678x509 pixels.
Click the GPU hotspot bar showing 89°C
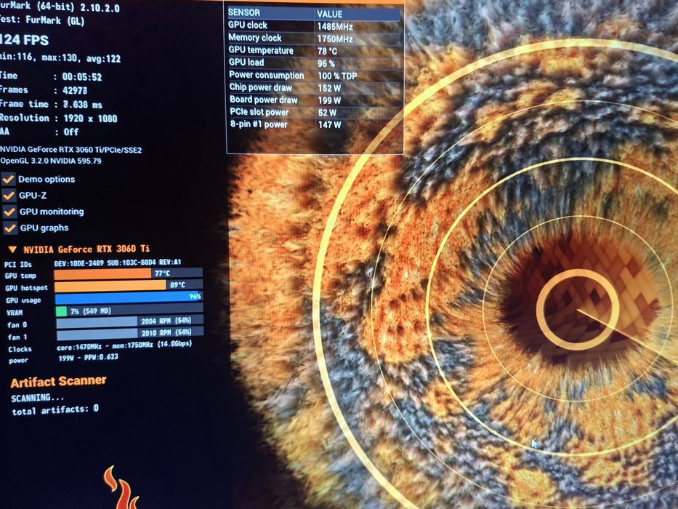(129, 285)
